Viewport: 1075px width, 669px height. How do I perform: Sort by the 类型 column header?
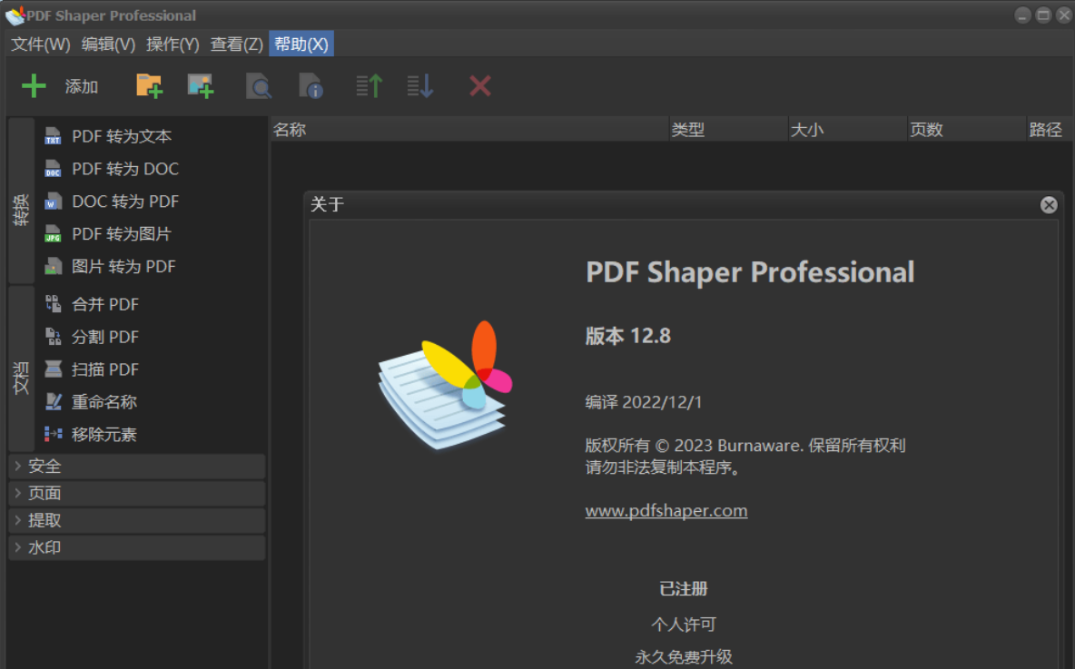coord(728,129)
